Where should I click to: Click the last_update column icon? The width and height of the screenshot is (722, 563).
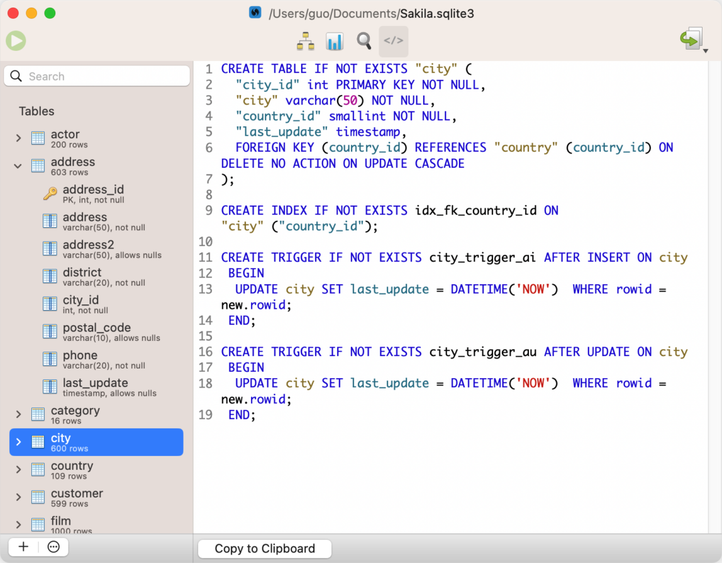click(50, 387)
